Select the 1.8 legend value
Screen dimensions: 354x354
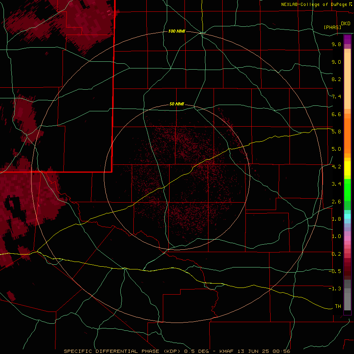(x=336, y=219)
